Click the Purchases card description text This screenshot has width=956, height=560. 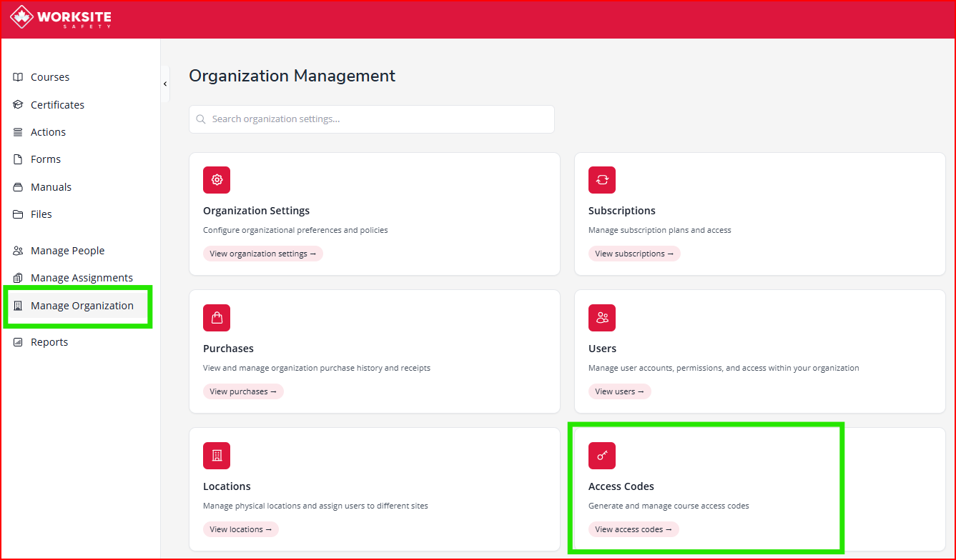tap(317, 368)
